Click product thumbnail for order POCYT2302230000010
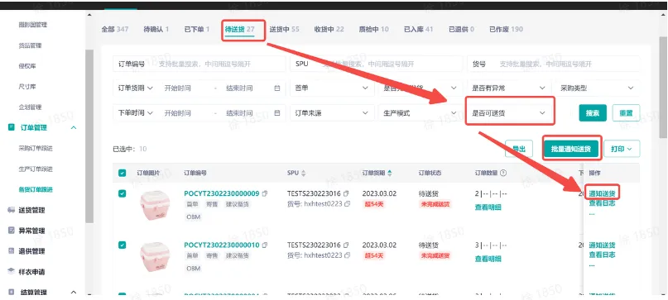Viewport: 668px width, 300px height. click(155, 257)
